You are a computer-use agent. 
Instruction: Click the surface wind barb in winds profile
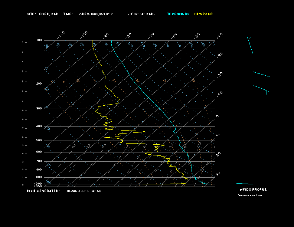(245, 184)
